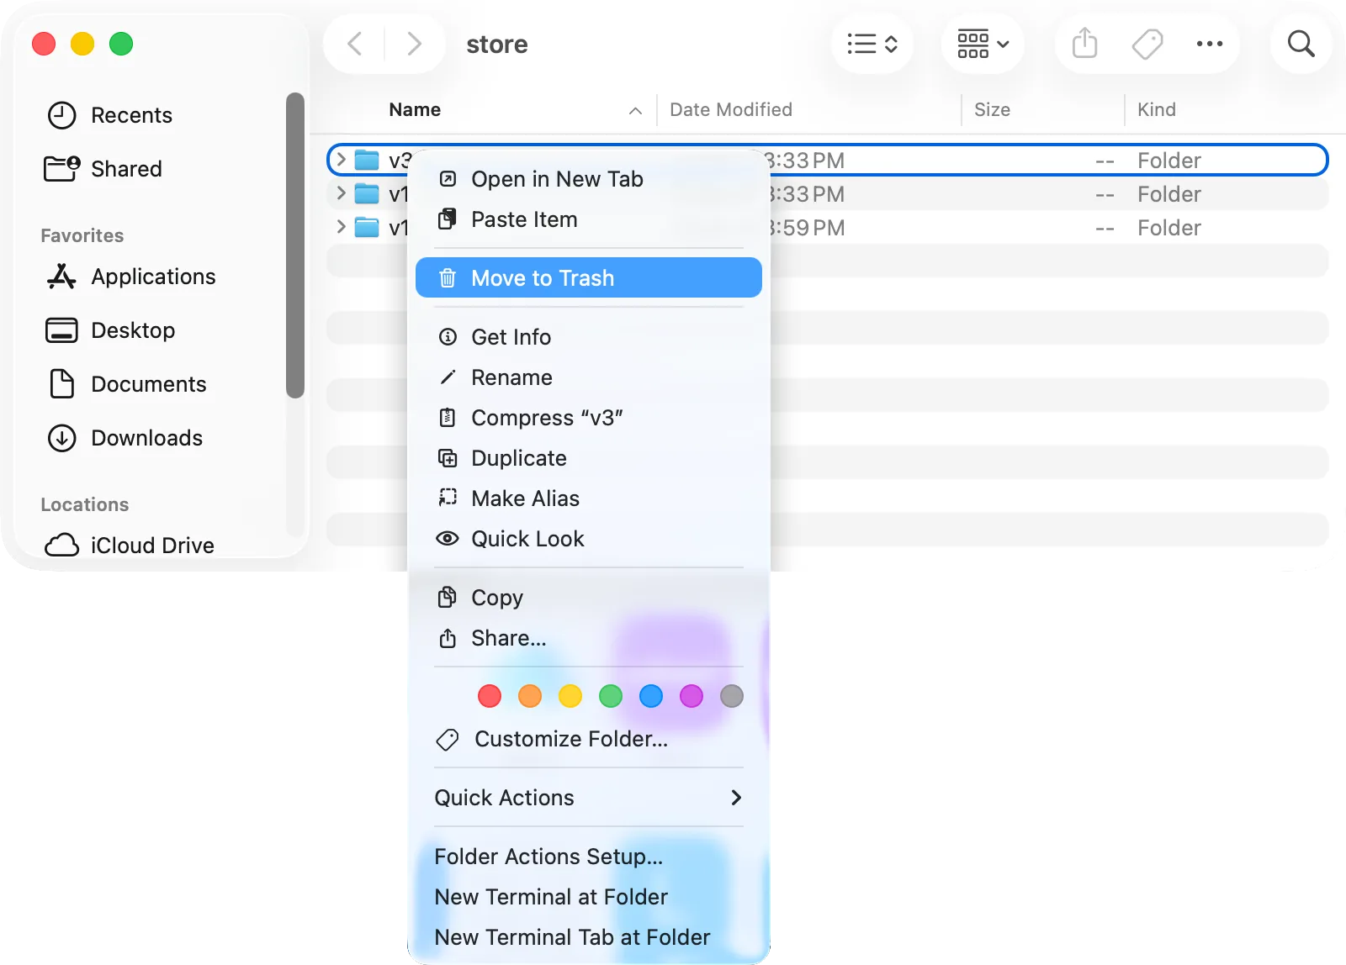Choose Copy from the context menu
Screen dimensions: 1346x965
coord(589,598)
